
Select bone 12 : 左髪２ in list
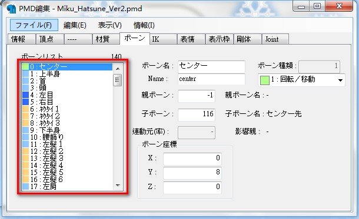tap(67, 151)
